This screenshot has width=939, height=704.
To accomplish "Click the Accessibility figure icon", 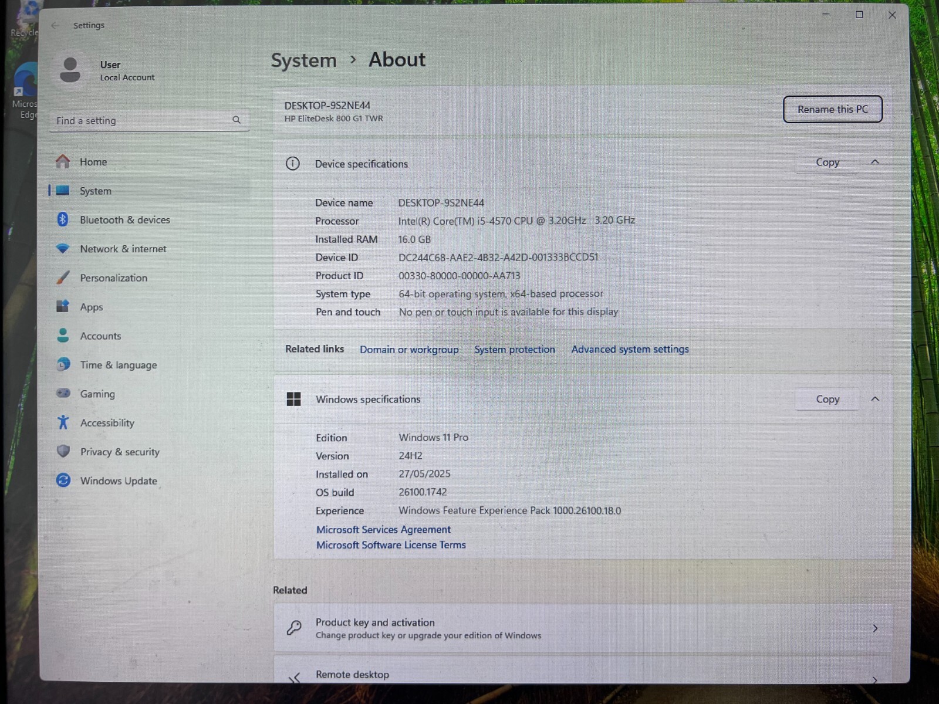I will [x=63, y=422].
